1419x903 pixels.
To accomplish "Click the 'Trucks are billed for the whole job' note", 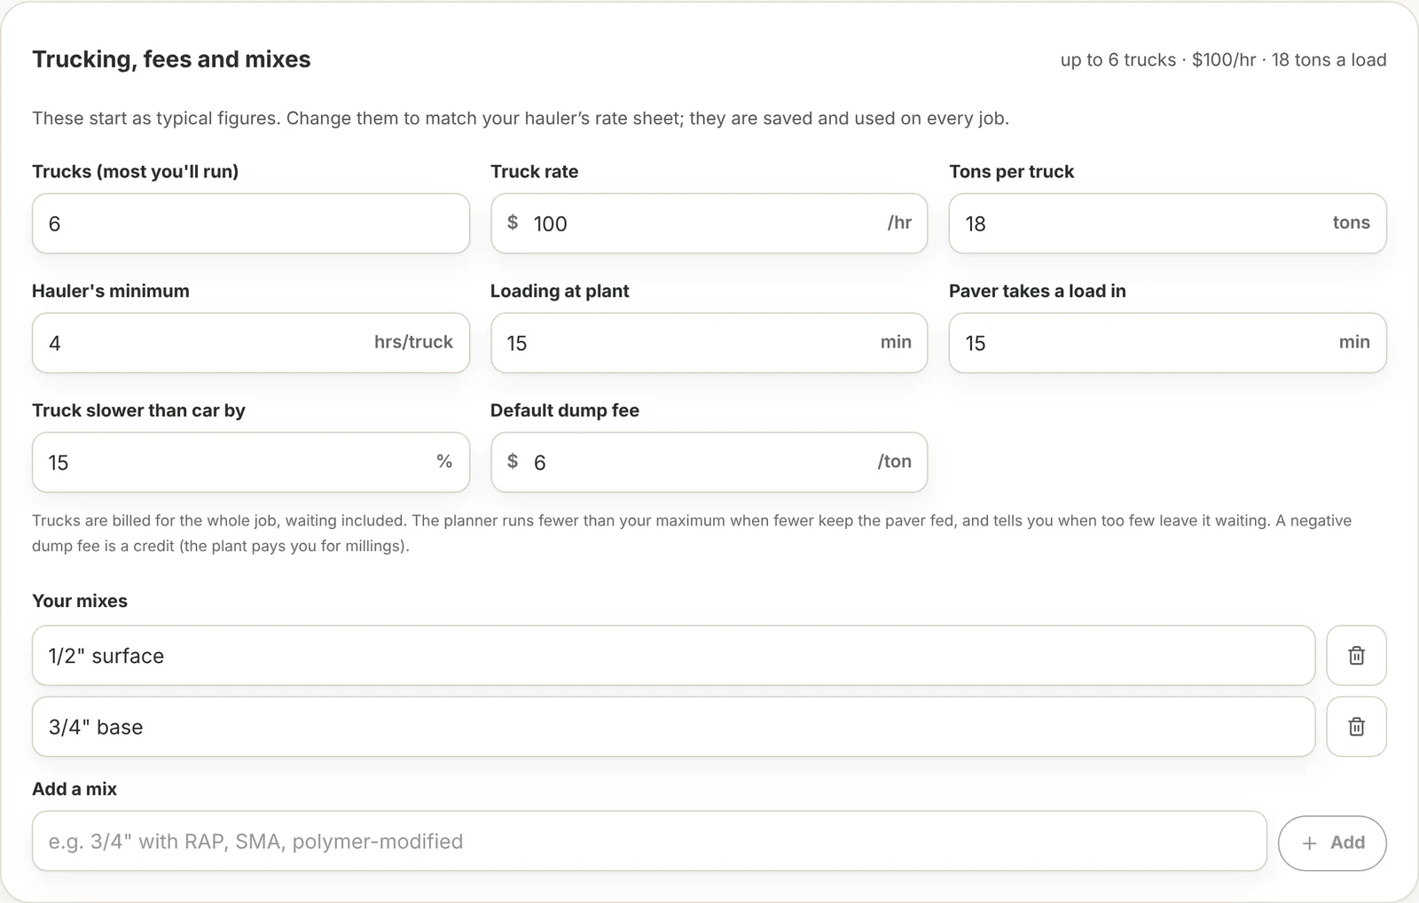I will (x=692, y=533).
